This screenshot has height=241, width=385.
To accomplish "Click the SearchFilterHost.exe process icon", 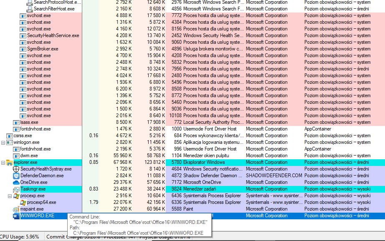I will [30, 9].
